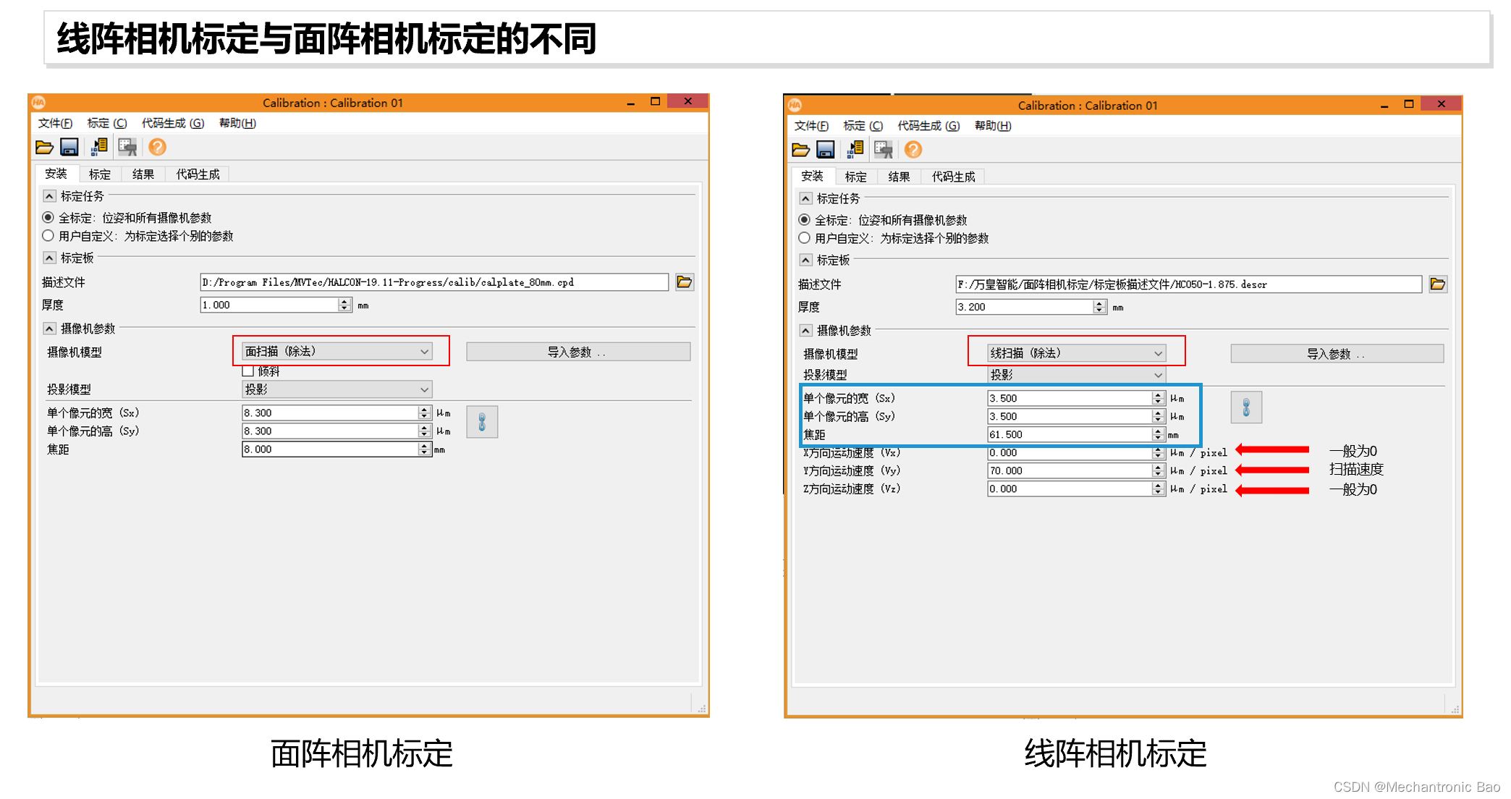Increase 厚度 using its up stepper arrow
The width and height of the screenshot is (1511, 799).
pos(345,301)
